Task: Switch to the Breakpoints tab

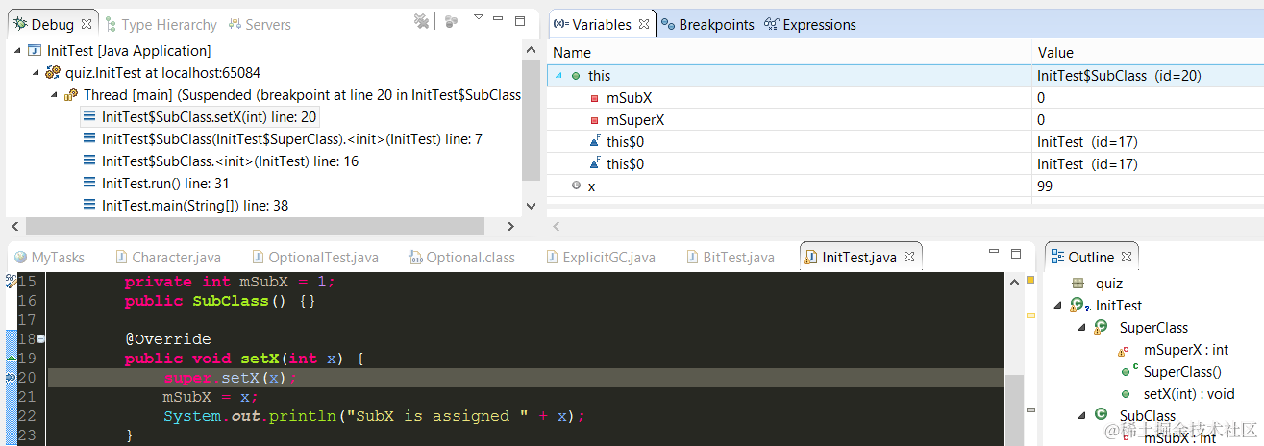Action: pos(707,25)
